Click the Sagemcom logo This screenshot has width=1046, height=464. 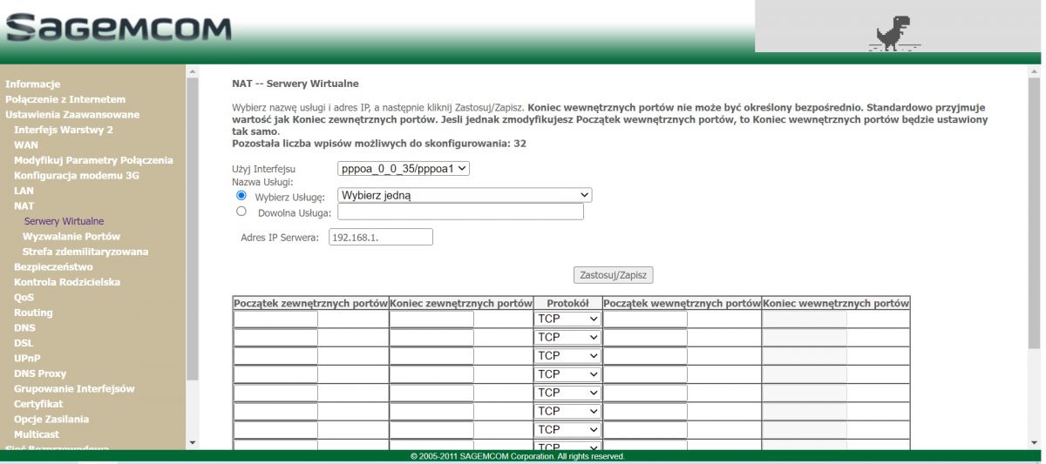[x=119, y=29]
